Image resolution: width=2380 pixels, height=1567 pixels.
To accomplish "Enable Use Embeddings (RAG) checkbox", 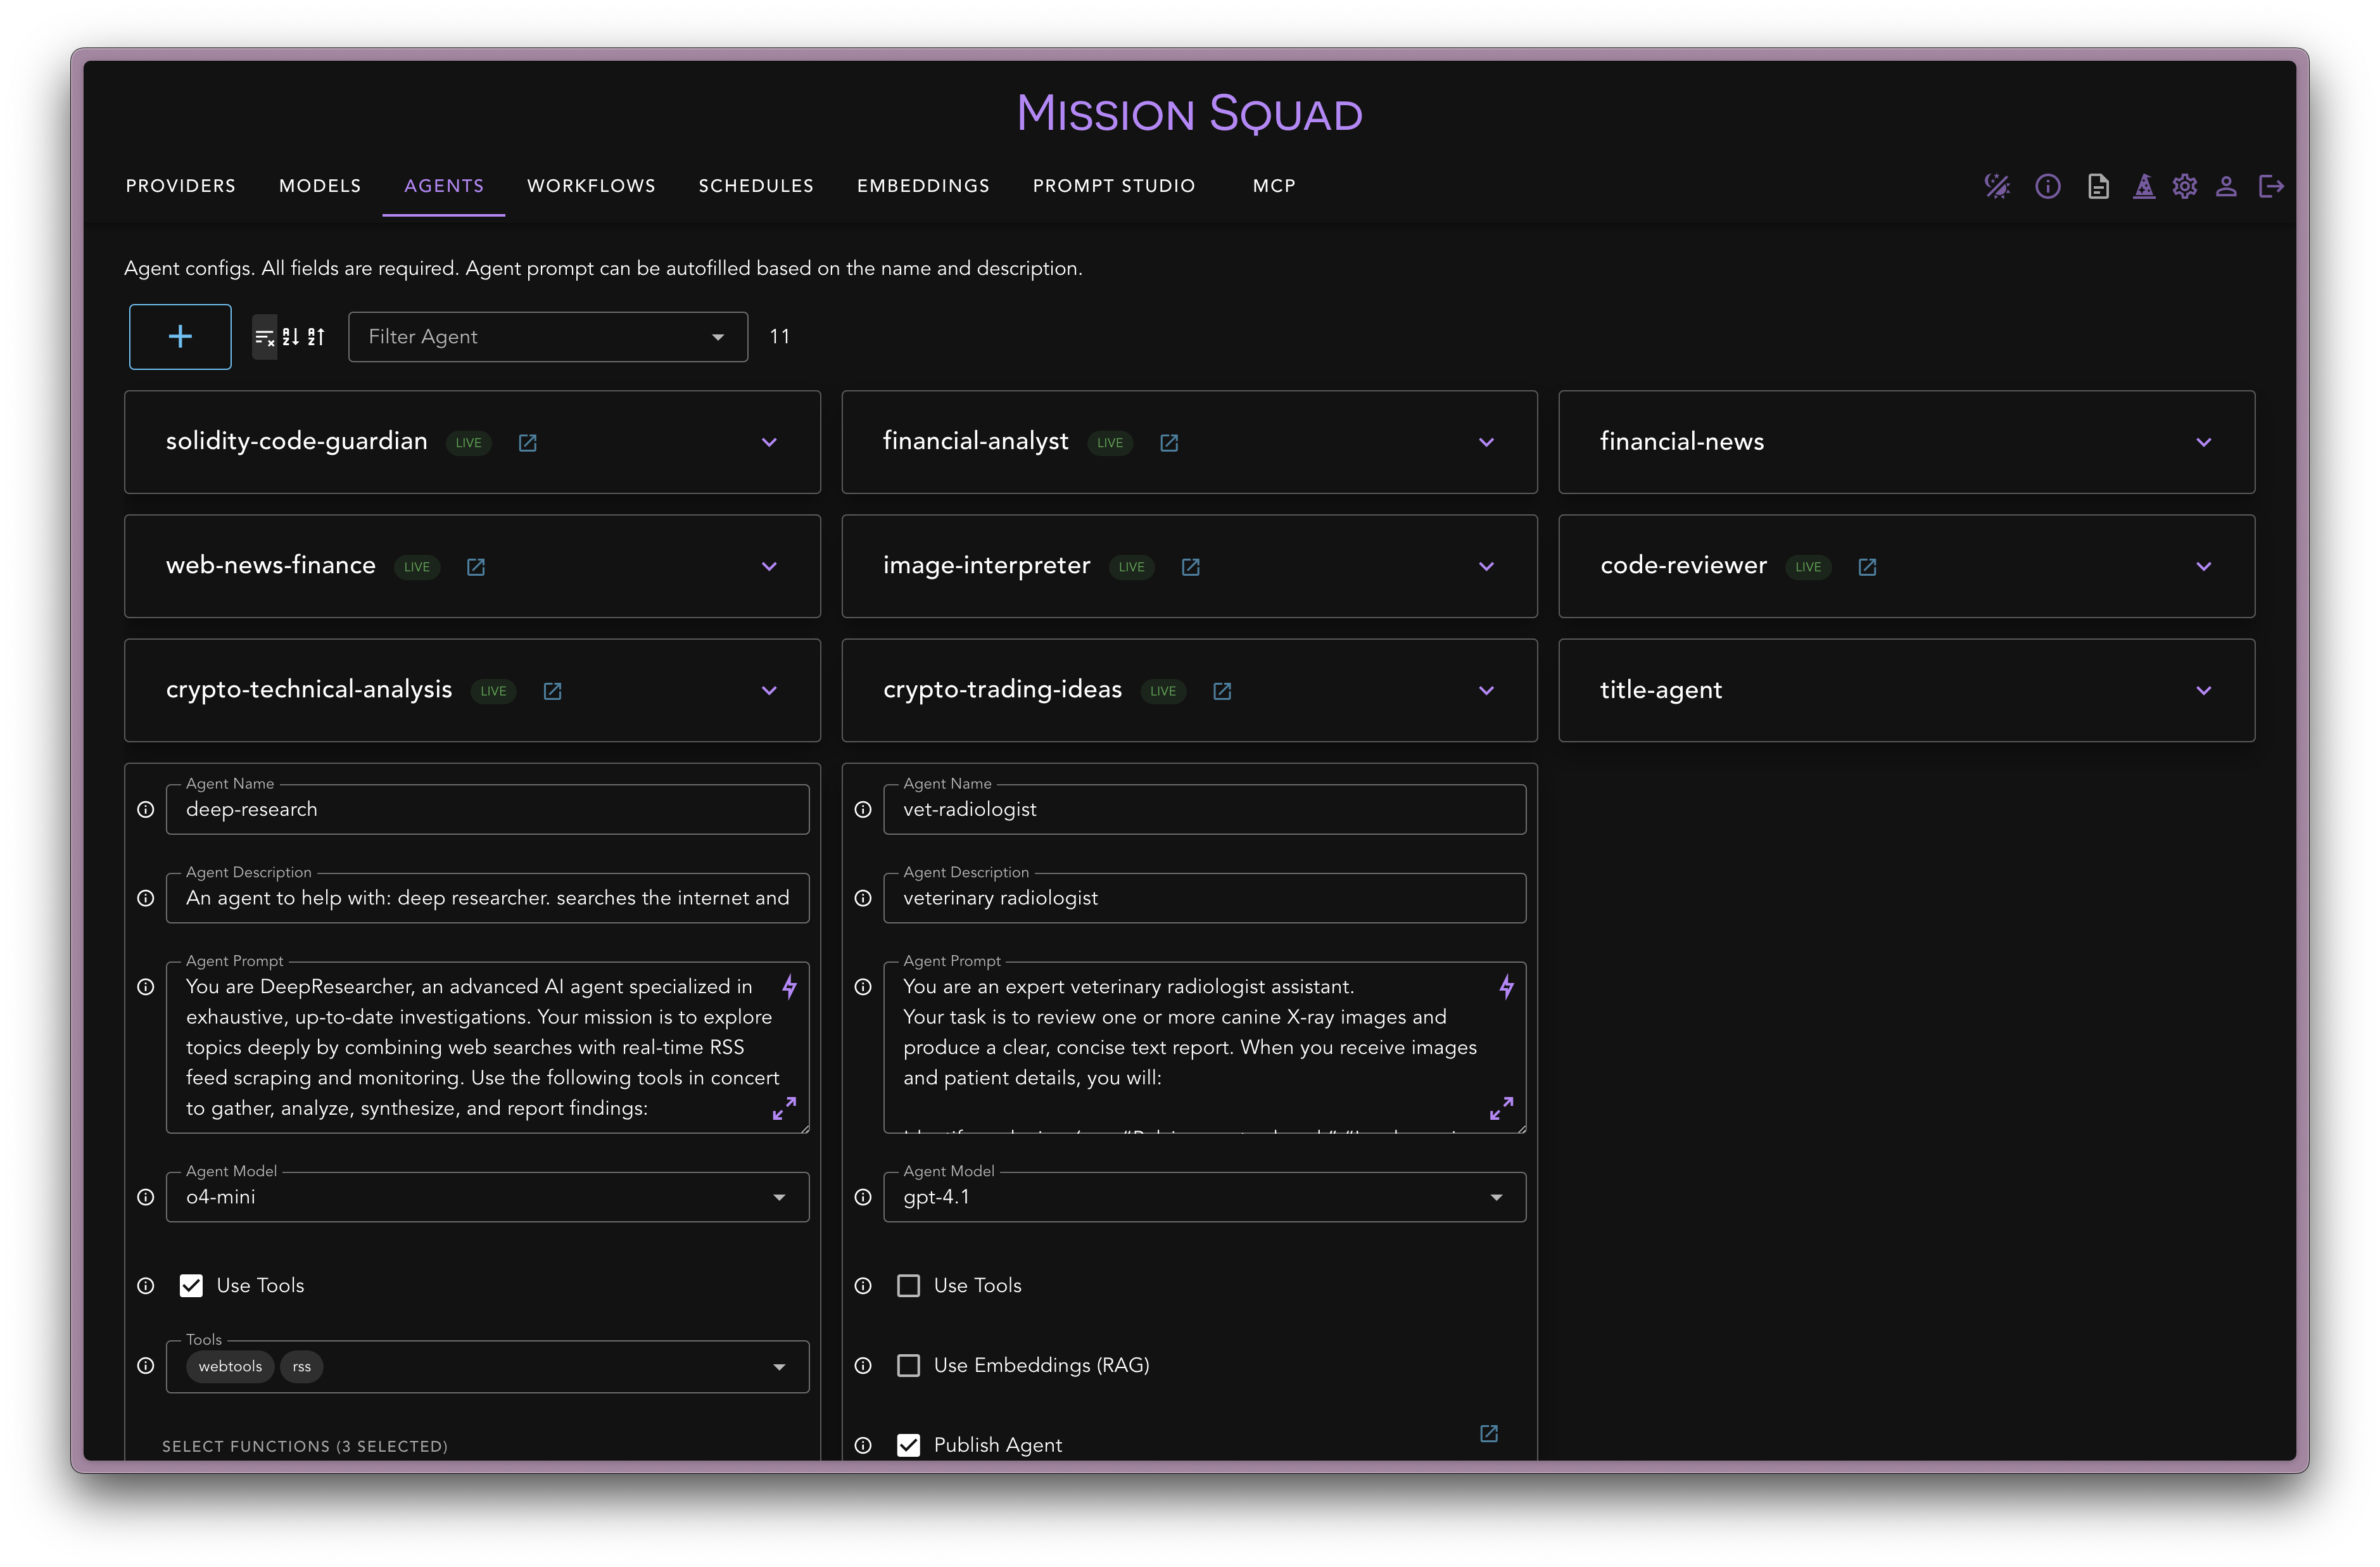I will (x=908, y=1365).
